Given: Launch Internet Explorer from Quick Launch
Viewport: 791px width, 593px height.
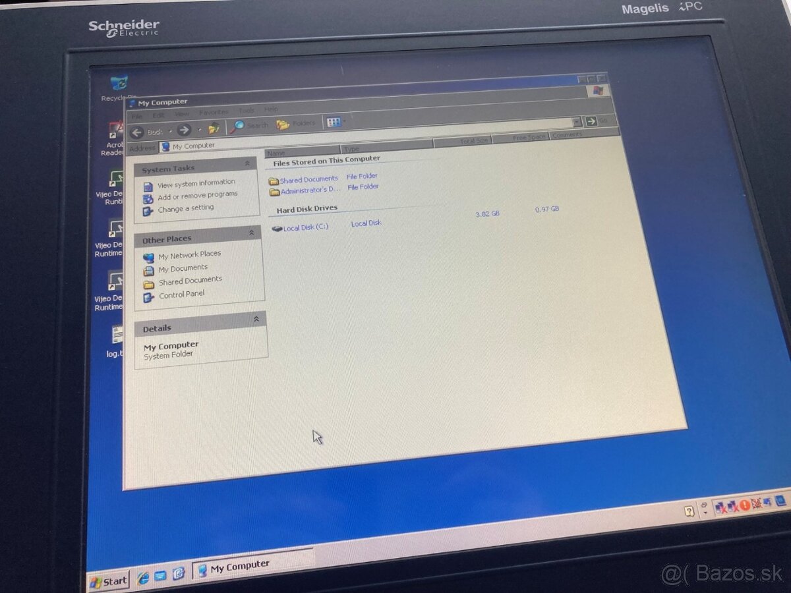Looking at the screenshot, I should coord(143,579).
